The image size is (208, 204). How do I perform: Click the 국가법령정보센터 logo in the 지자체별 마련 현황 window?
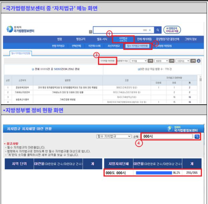pos(182,129)
